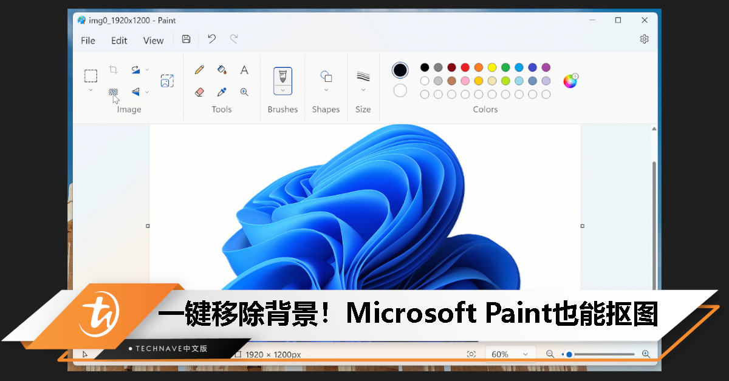Click the zoom slider handle
The image size is (729, 381).
coord(569,354)
